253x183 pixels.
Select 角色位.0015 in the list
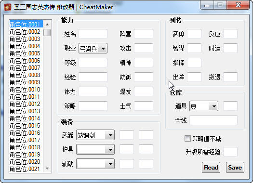[26, 125]
